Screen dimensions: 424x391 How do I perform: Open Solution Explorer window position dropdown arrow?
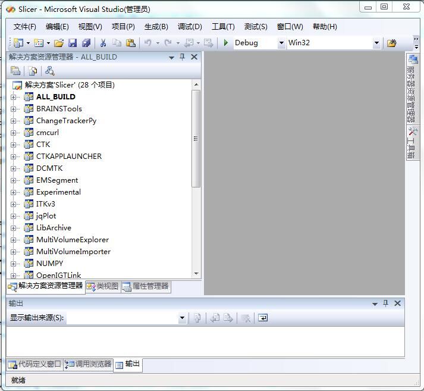tap(171, 57)
